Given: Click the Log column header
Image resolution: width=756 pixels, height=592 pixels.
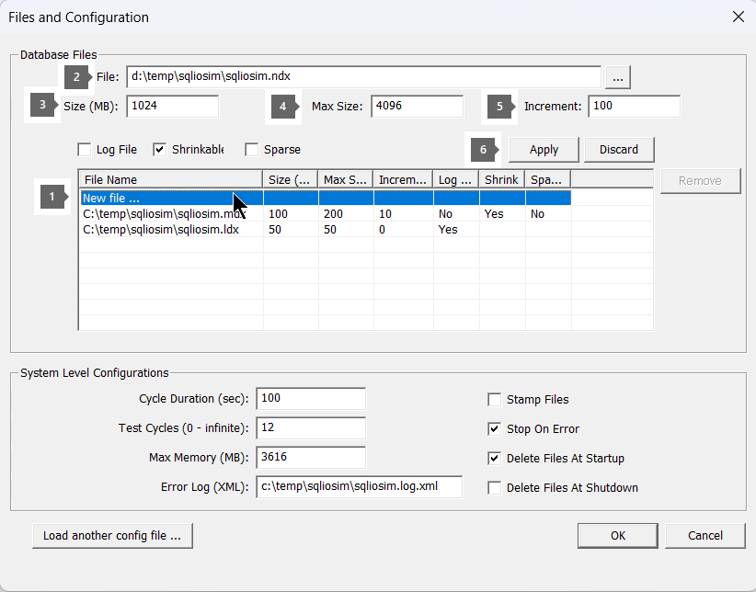Looking at the screenshot, I should [x=455, y=180].
